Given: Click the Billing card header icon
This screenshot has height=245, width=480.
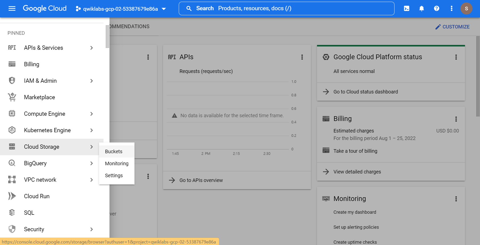Looking at the screenshot, I should 326,119.
